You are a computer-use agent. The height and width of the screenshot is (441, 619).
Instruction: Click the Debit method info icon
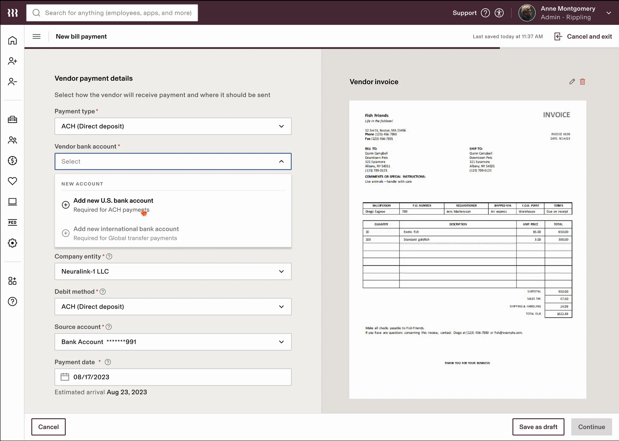tap(103, 292)
